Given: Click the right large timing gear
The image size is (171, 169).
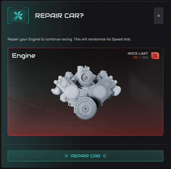Looking at the screenshot, I should pyautogui.click(x=100, y=92).
